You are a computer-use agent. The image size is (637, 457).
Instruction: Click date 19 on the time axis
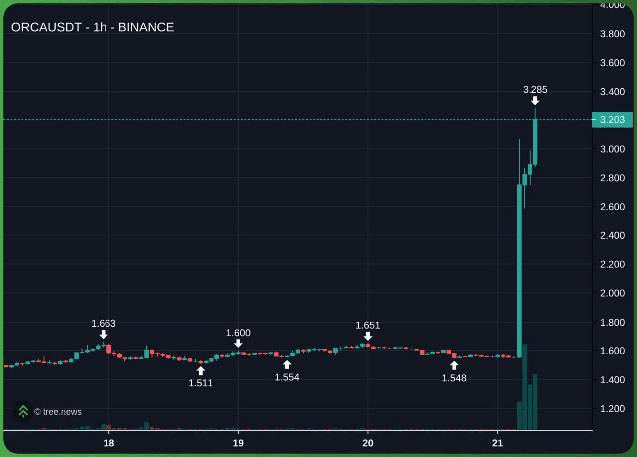(238, 443)
